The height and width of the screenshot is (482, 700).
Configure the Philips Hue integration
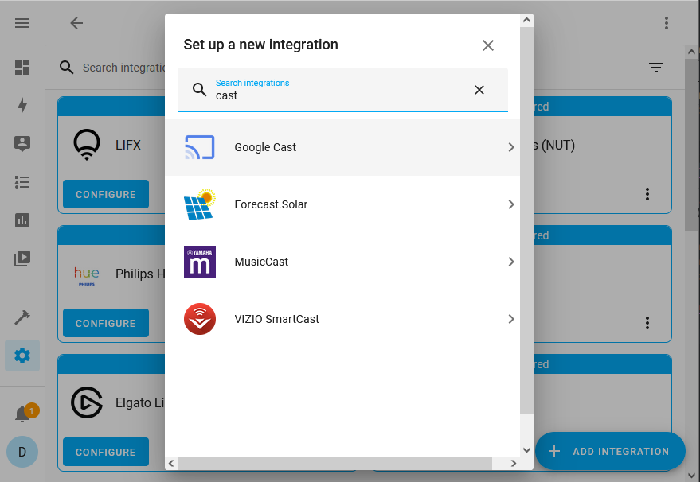(x=106, y=323)
